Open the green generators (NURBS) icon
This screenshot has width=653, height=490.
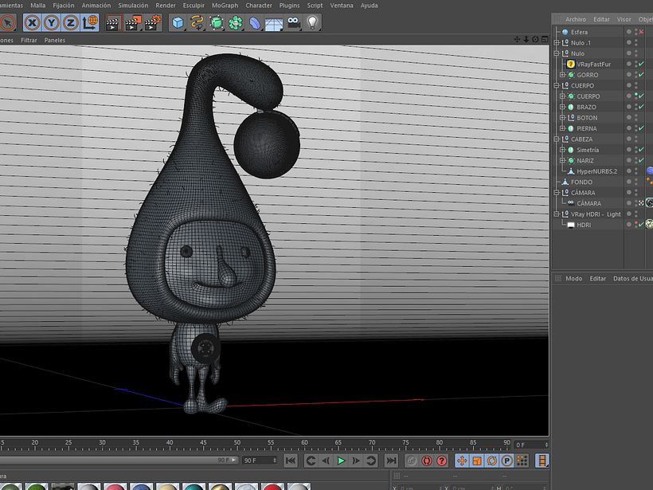(x=216, y=22)
